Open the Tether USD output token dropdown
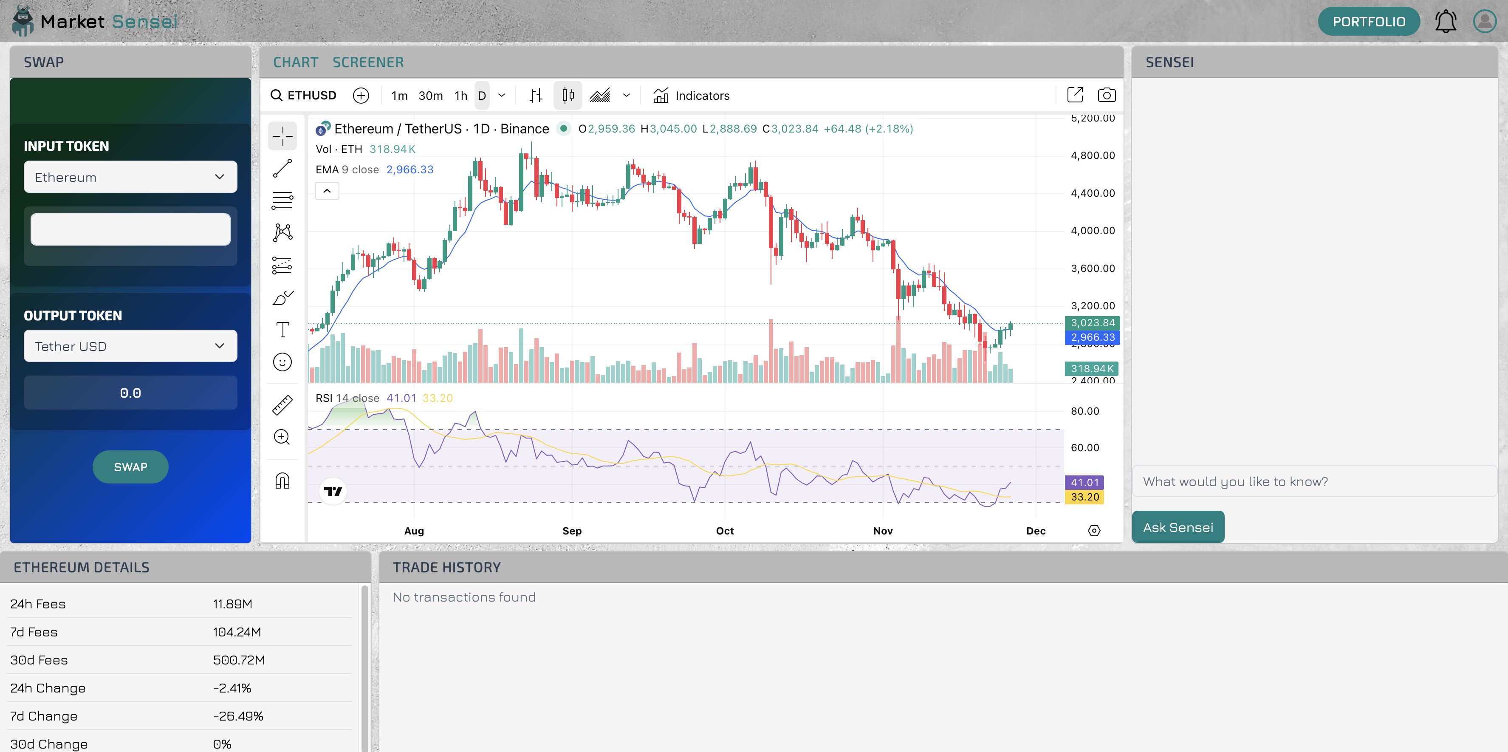 coord(130,346)
